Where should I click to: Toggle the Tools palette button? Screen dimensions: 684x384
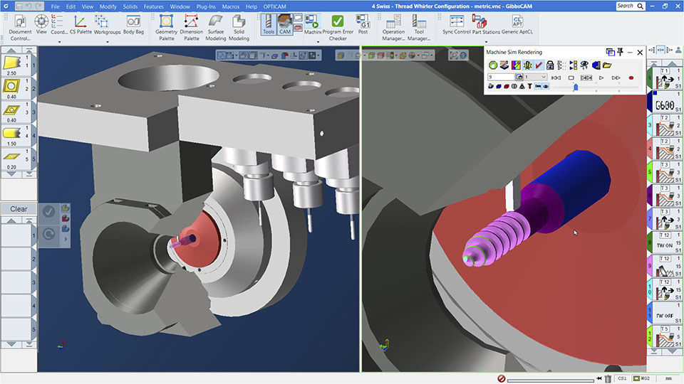tap(268, 25)
